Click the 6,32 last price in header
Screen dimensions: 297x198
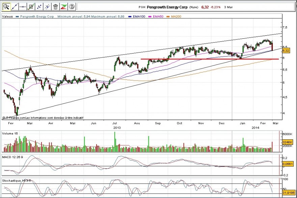[205, 7]
